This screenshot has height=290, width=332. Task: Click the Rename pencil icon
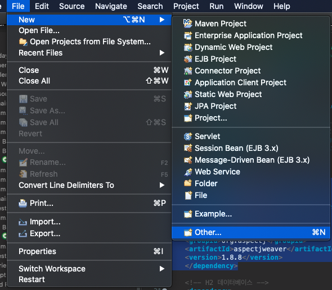[23, 162]
